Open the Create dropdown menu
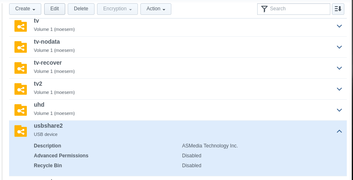Image resolution: width=353 pixels, height=180 pixels. tap(25, 9)
